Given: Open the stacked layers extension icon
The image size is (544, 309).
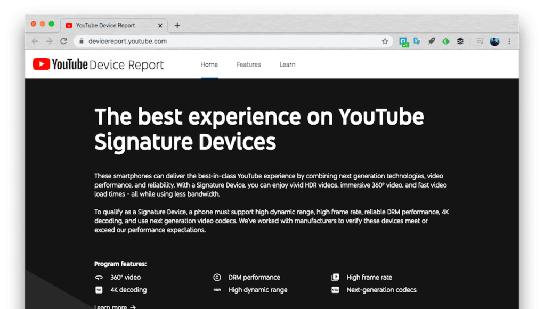Looking at the screenshot, I should click(x=460, y=41).
